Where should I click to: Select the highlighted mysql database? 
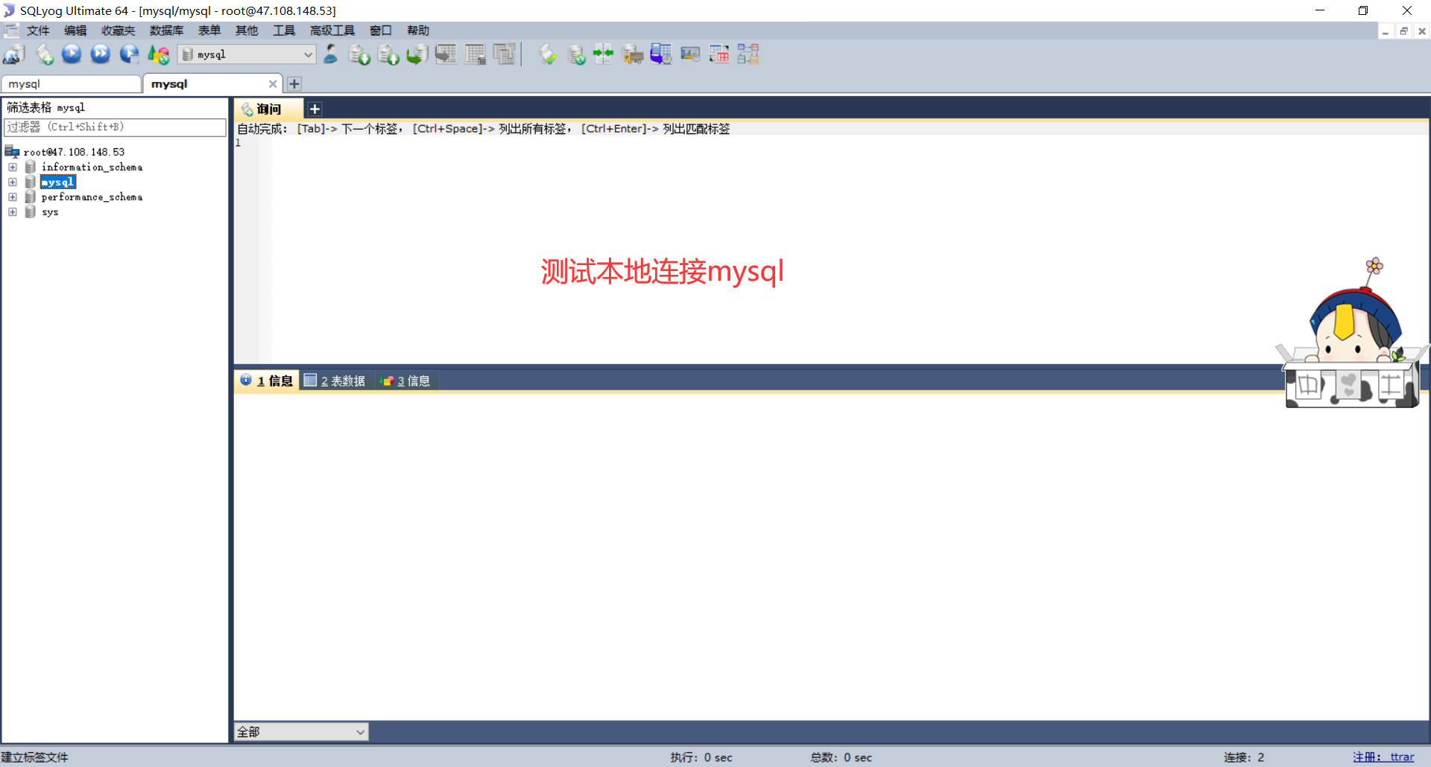(58, 182)
